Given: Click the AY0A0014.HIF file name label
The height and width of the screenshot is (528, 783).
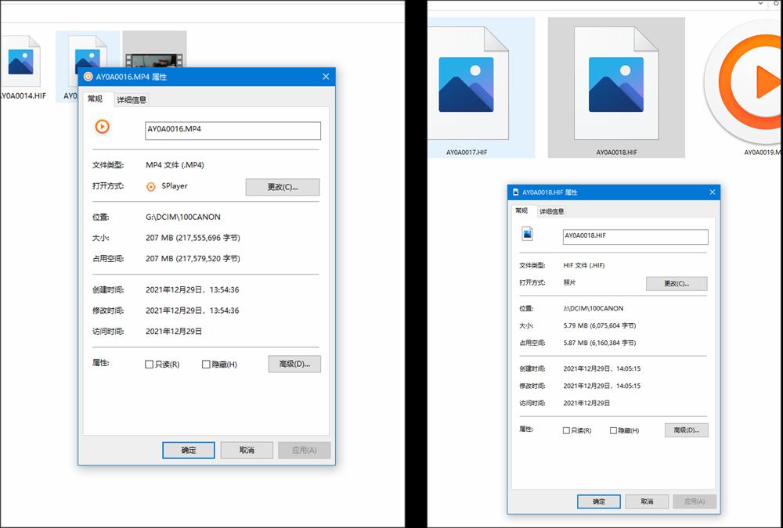Looking at the screenshot, I should click(x=23, y=95).
